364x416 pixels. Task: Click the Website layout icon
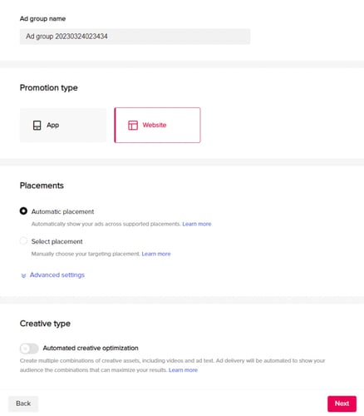133,126
